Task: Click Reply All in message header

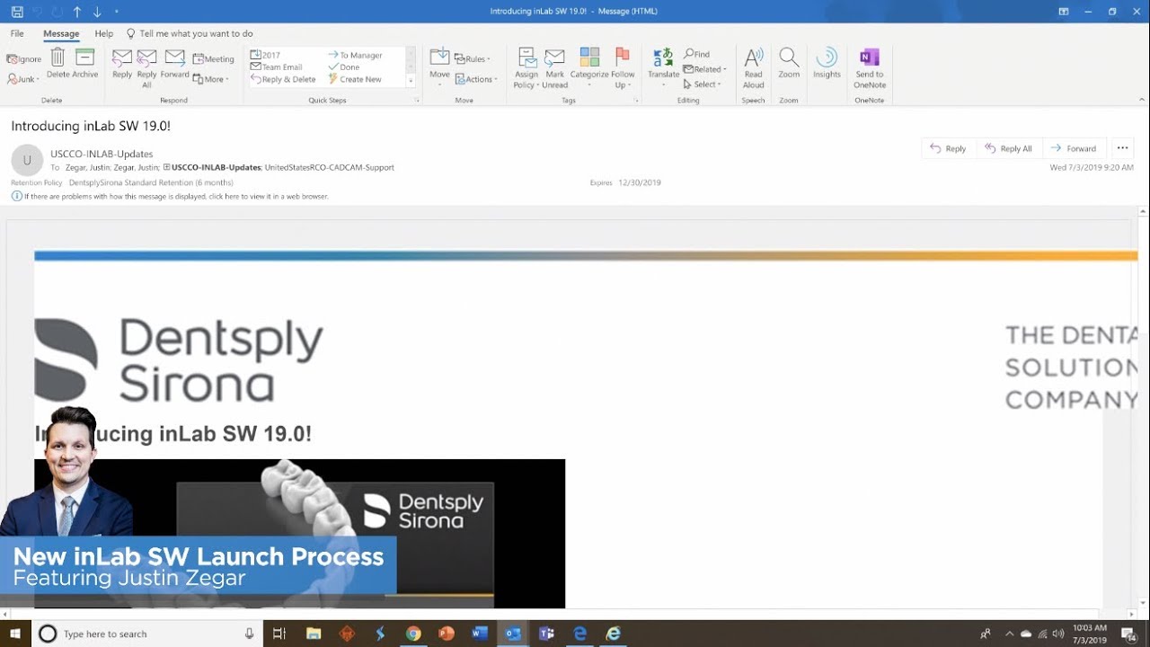Action: coord(1008,148)
